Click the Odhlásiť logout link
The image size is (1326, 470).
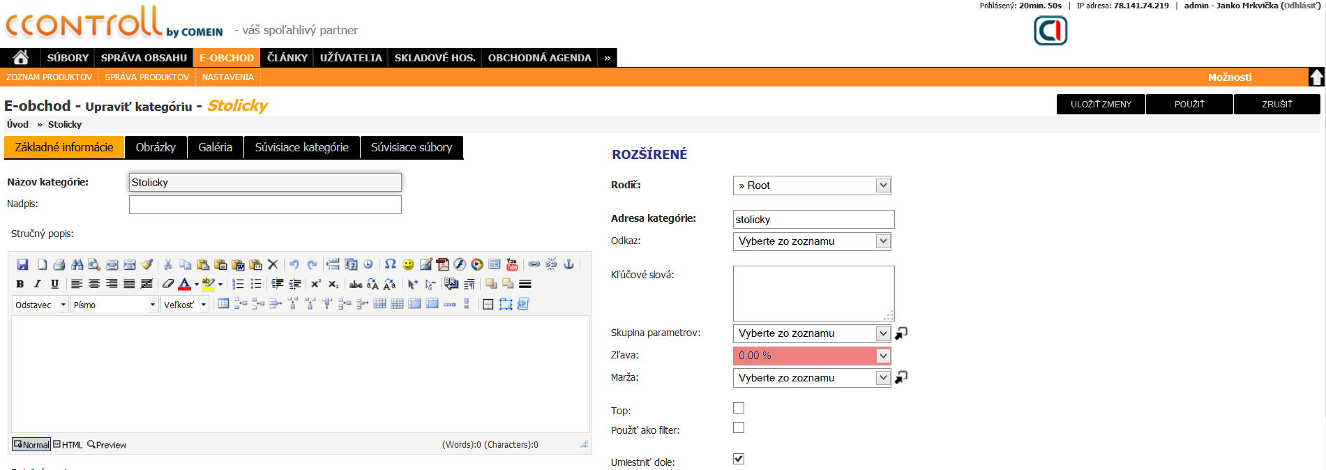tap(1300, 6)
